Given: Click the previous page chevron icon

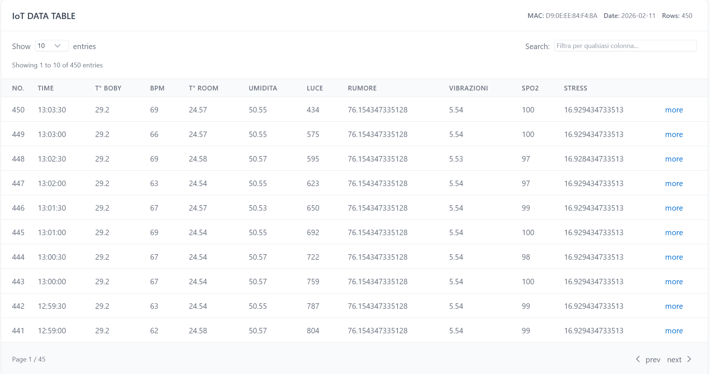Looking at the screenshot, I should tap(638, 359).
